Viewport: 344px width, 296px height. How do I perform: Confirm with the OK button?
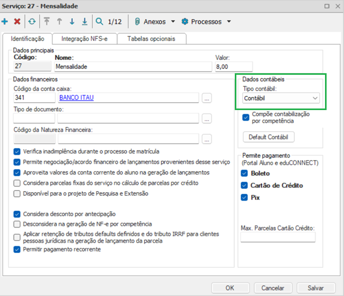coord(230,288)
